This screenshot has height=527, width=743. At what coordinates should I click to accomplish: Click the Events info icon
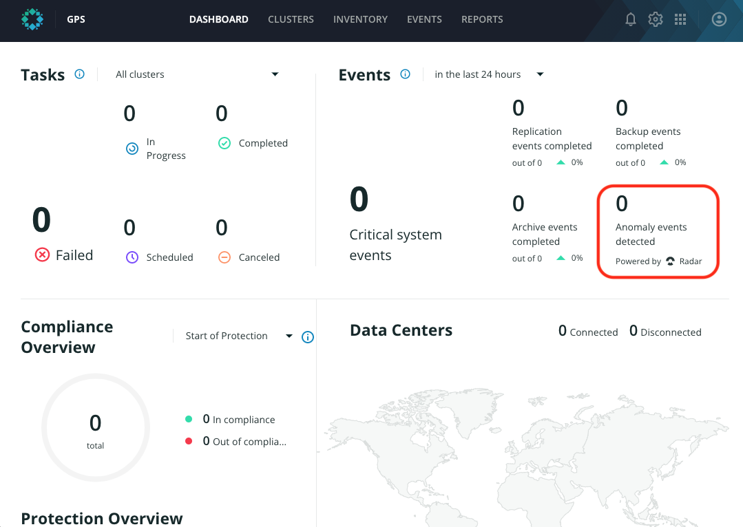[405, 74]
